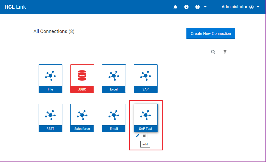
Task: Select the SAP Test connection card
Action: click(145, 118)
